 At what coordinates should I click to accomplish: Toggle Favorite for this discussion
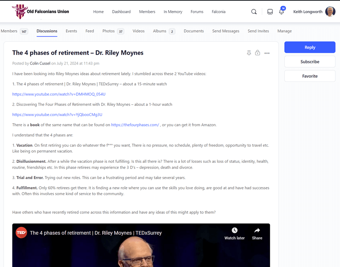[x=309, y=76]
